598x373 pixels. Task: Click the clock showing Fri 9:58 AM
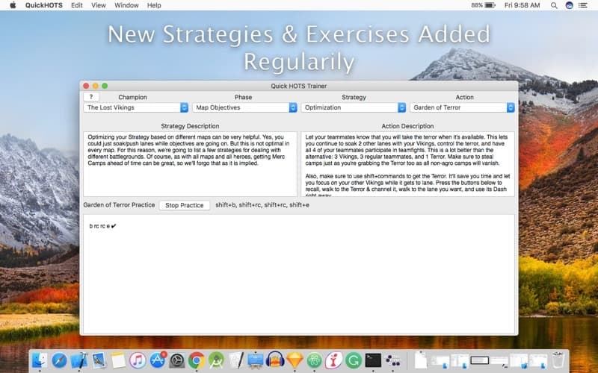click(522, 5)
